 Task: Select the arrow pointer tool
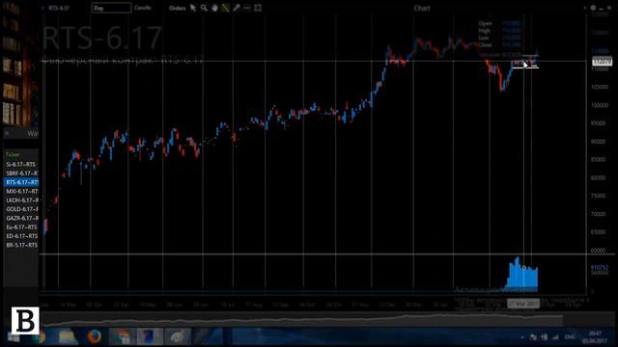tap(193, 8)
